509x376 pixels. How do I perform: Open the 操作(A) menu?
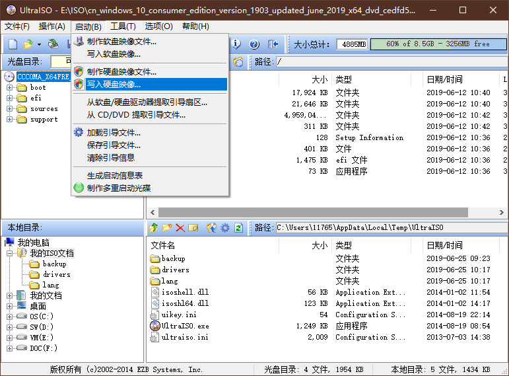coord(52,26)
